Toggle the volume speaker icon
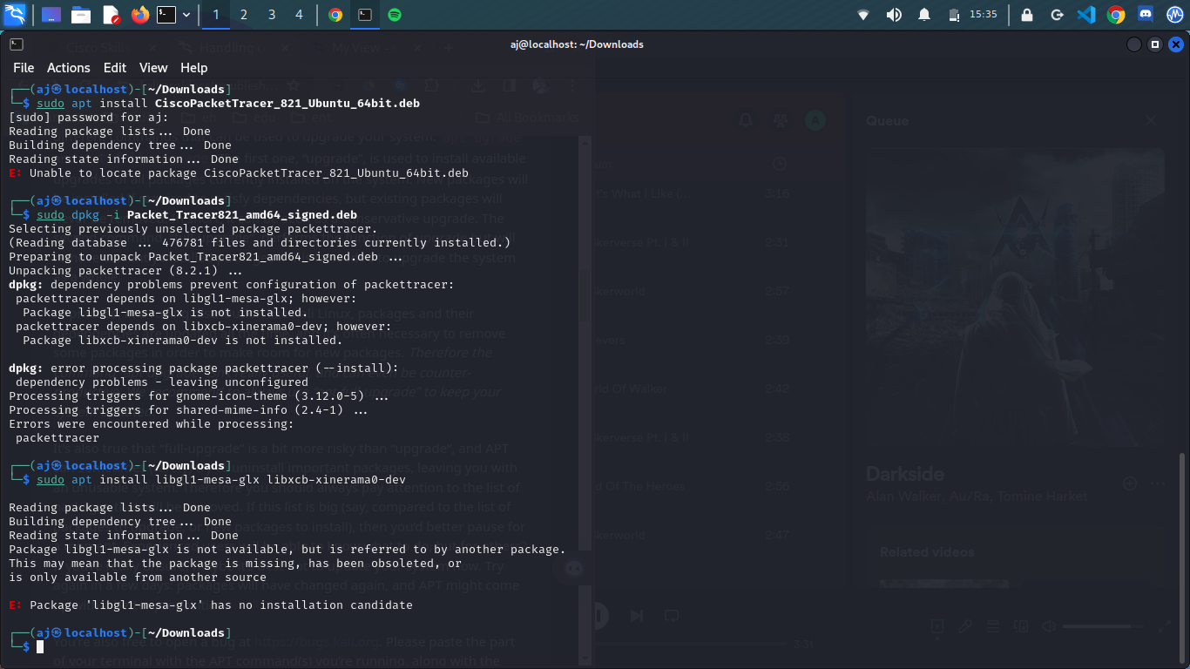Image resolution: width=1190 pixels, height=669 pixels. 894,15
